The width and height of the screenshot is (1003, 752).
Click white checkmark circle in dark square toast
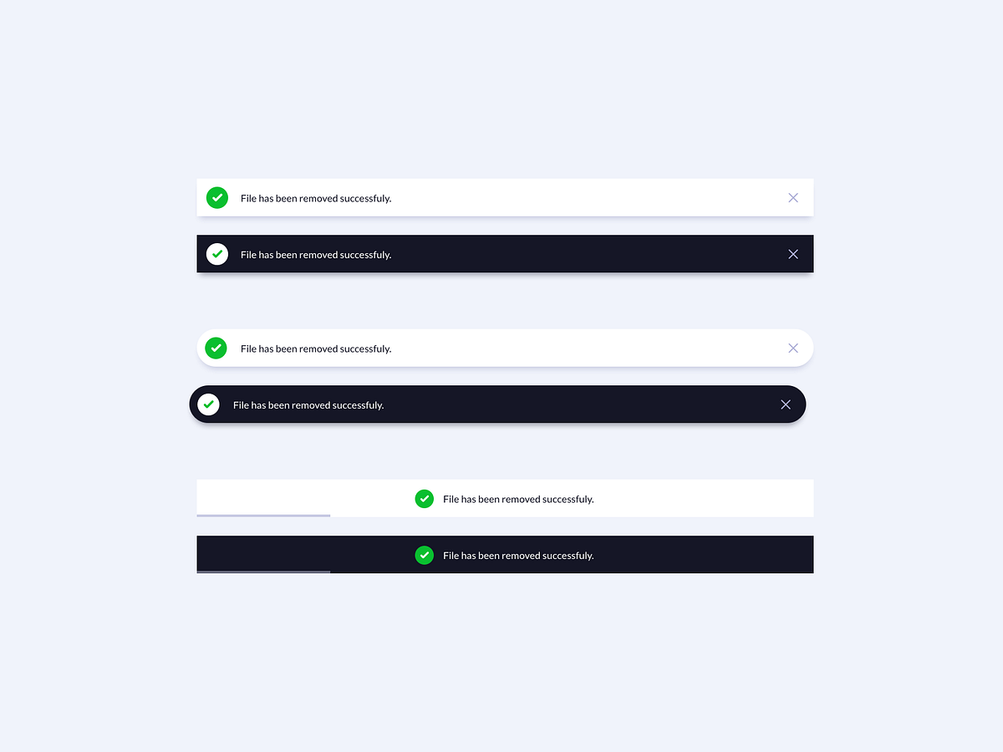[217, 254]
